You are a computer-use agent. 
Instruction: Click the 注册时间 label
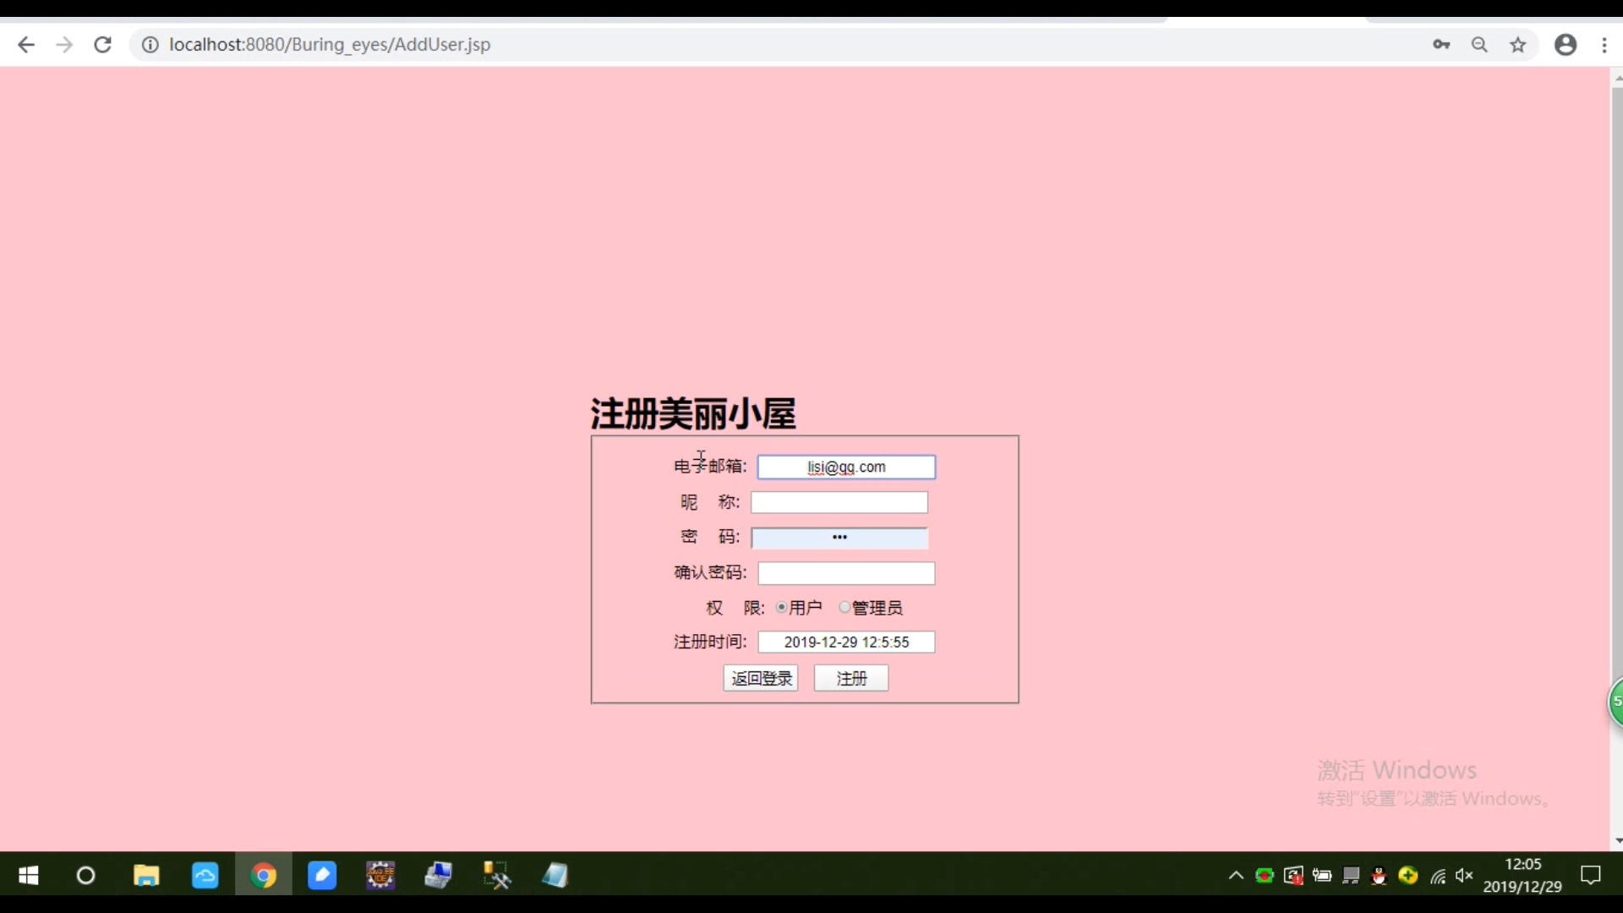click(x=710, y=642)
